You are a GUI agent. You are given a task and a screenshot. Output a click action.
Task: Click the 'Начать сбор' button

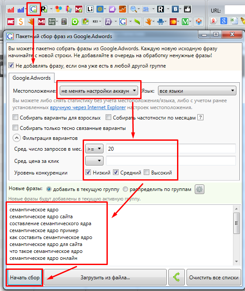[25, 278]
